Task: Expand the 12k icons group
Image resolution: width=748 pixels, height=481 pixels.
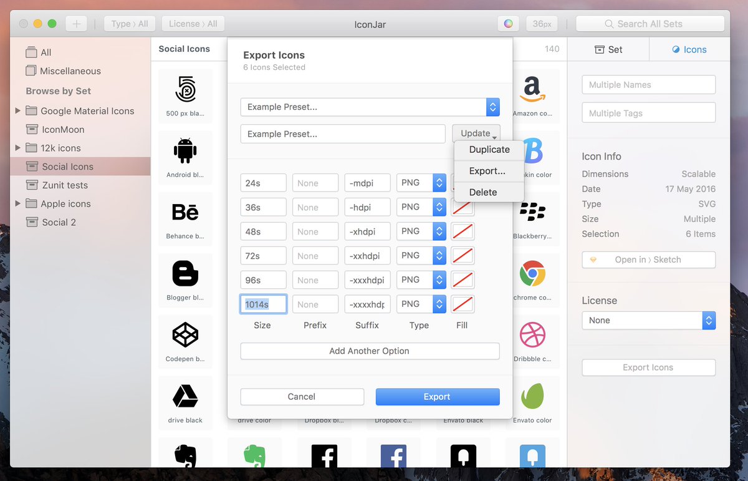Action: (x=17, y=148)
